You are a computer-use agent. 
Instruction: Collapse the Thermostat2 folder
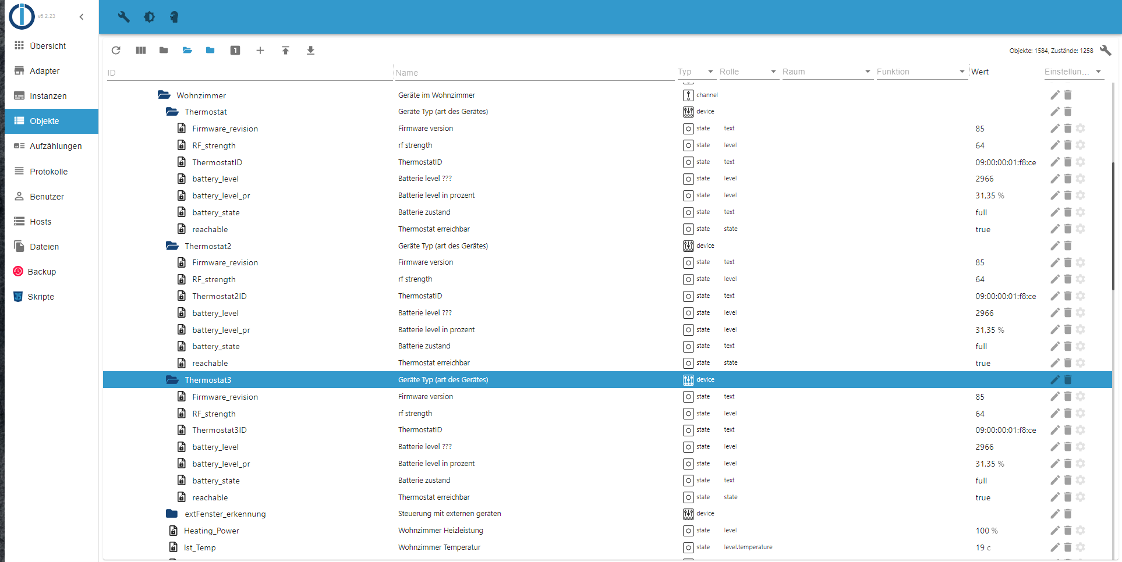pos(172,246)
